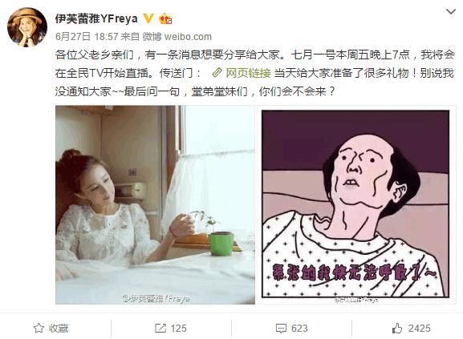Open the 623 comments count

[299, 328]
